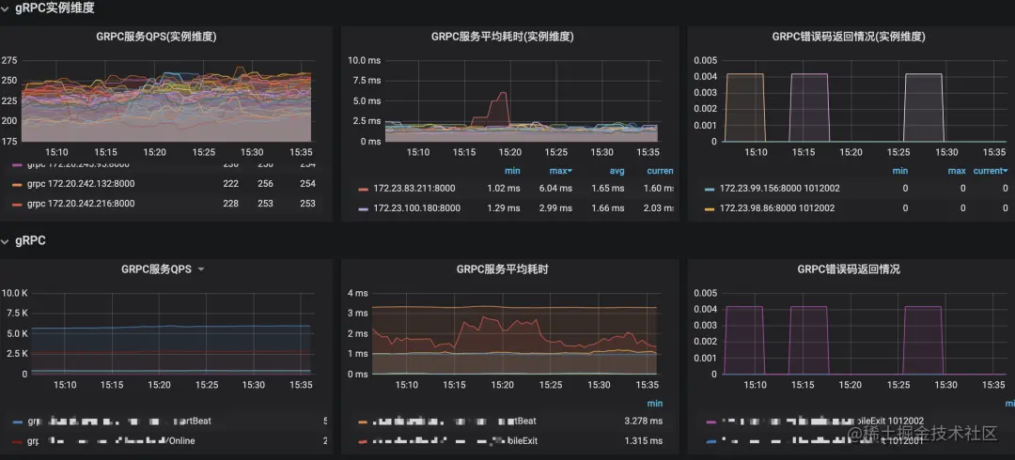This screenshot has height=460, width=1015.
Task: Click the purple line icon of the bileExit 1012002 series
Action: tap(710, 422)
